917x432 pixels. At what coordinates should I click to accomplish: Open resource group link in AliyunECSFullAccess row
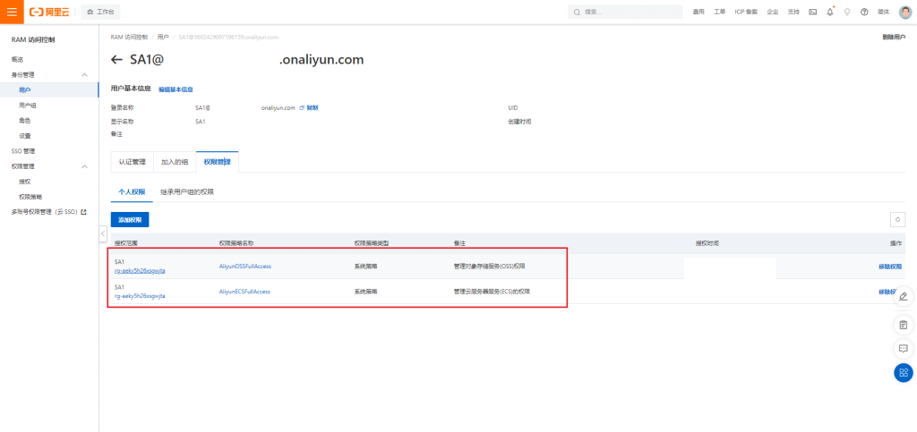tap(140, 296)
